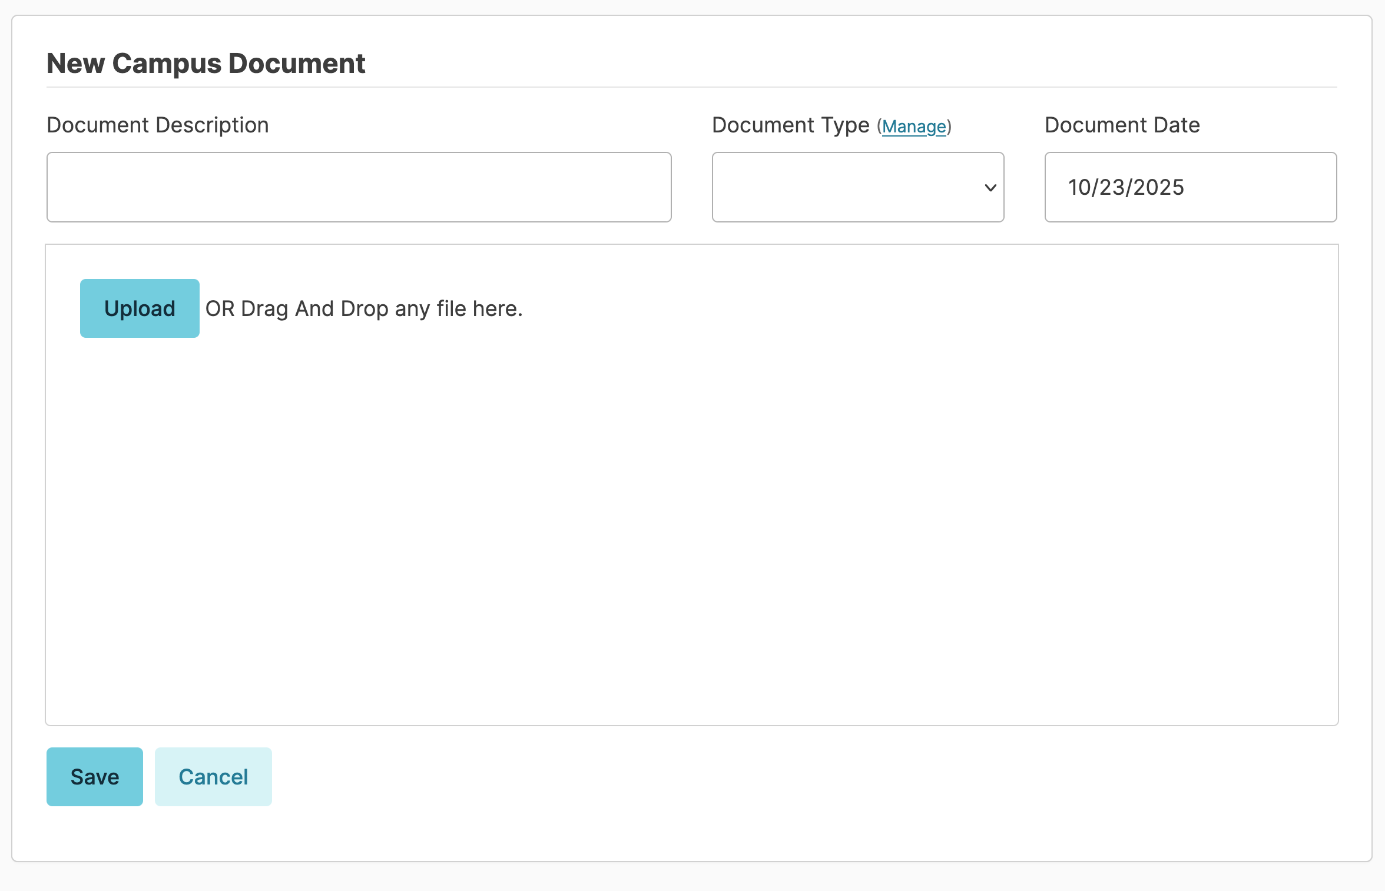Viewport: 1385px width, 891px height.
Task: Click the Document Type label text
Action: [790, 125]
